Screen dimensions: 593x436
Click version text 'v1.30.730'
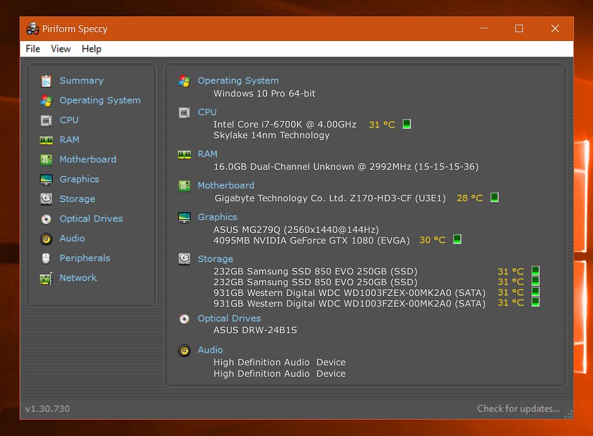47,409
